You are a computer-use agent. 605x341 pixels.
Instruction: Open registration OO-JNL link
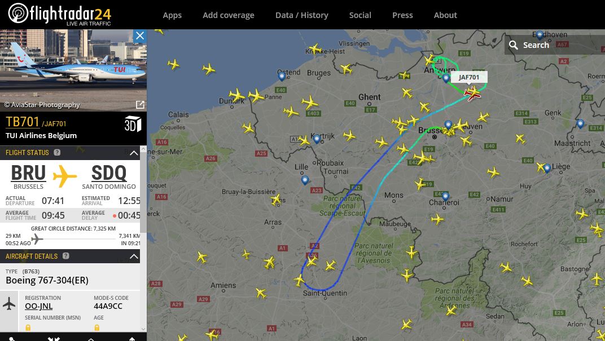pos(38,306)
